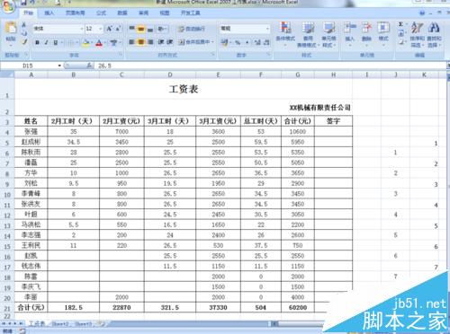Open Format as Table styles
450x334 pixels.
pos(308,28)
